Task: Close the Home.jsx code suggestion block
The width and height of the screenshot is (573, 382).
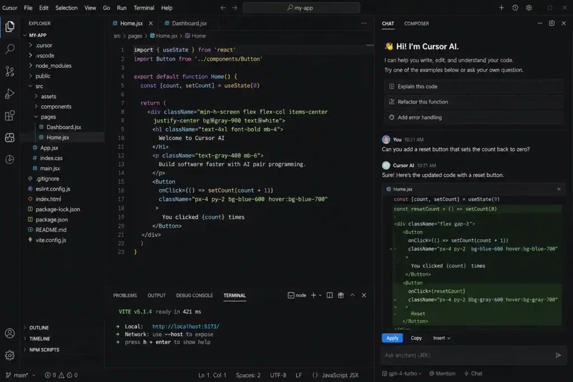Action: pyautogui.click(x=559, y=189)
